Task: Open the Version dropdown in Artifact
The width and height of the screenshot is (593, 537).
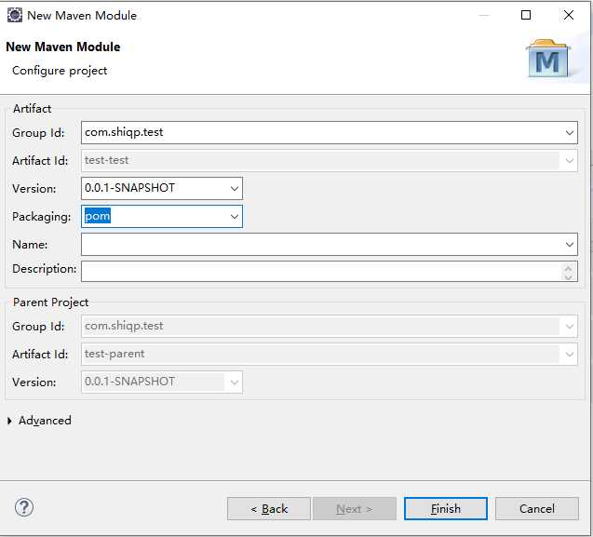Action: pyautogui.click(x=234, y=189)
